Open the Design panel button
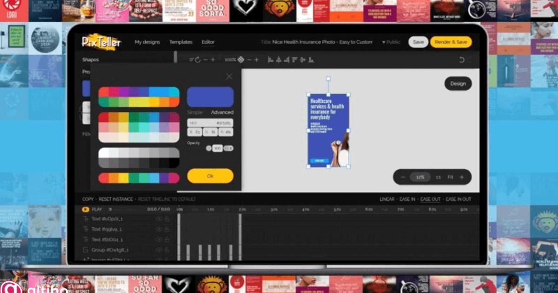Viewport: 558px width, 293px height. [458, 84]
